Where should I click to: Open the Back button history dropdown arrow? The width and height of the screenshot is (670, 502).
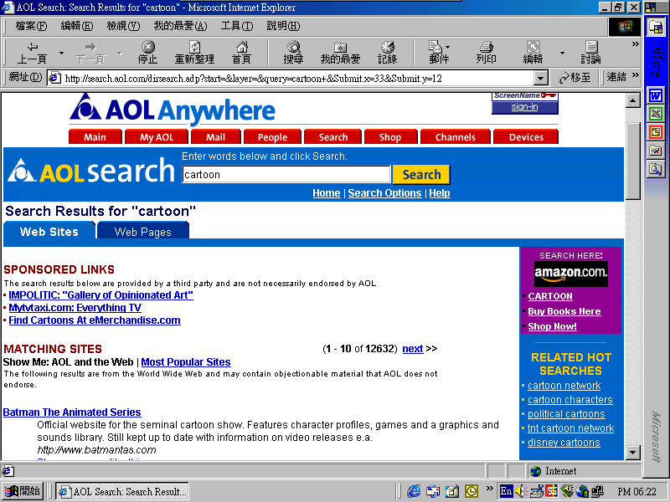(x=61, y=53)
